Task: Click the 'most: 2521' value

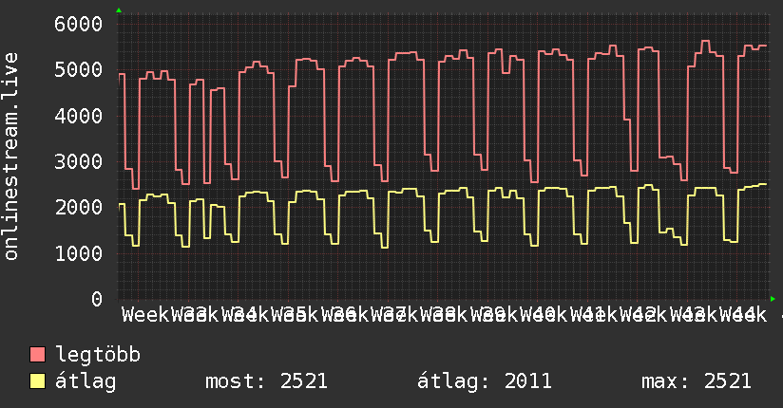Action: tap(266, 381)
